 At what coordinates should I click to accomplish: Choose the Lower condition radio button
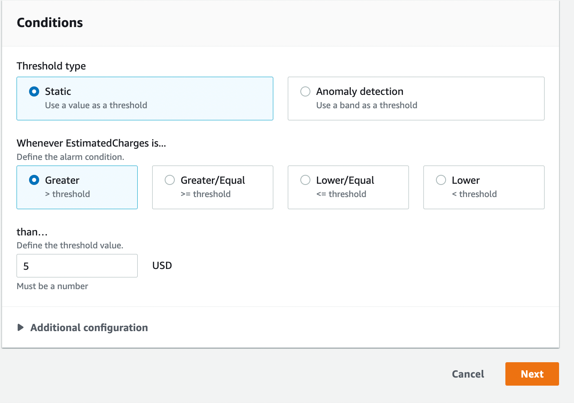tap(441, 180)
